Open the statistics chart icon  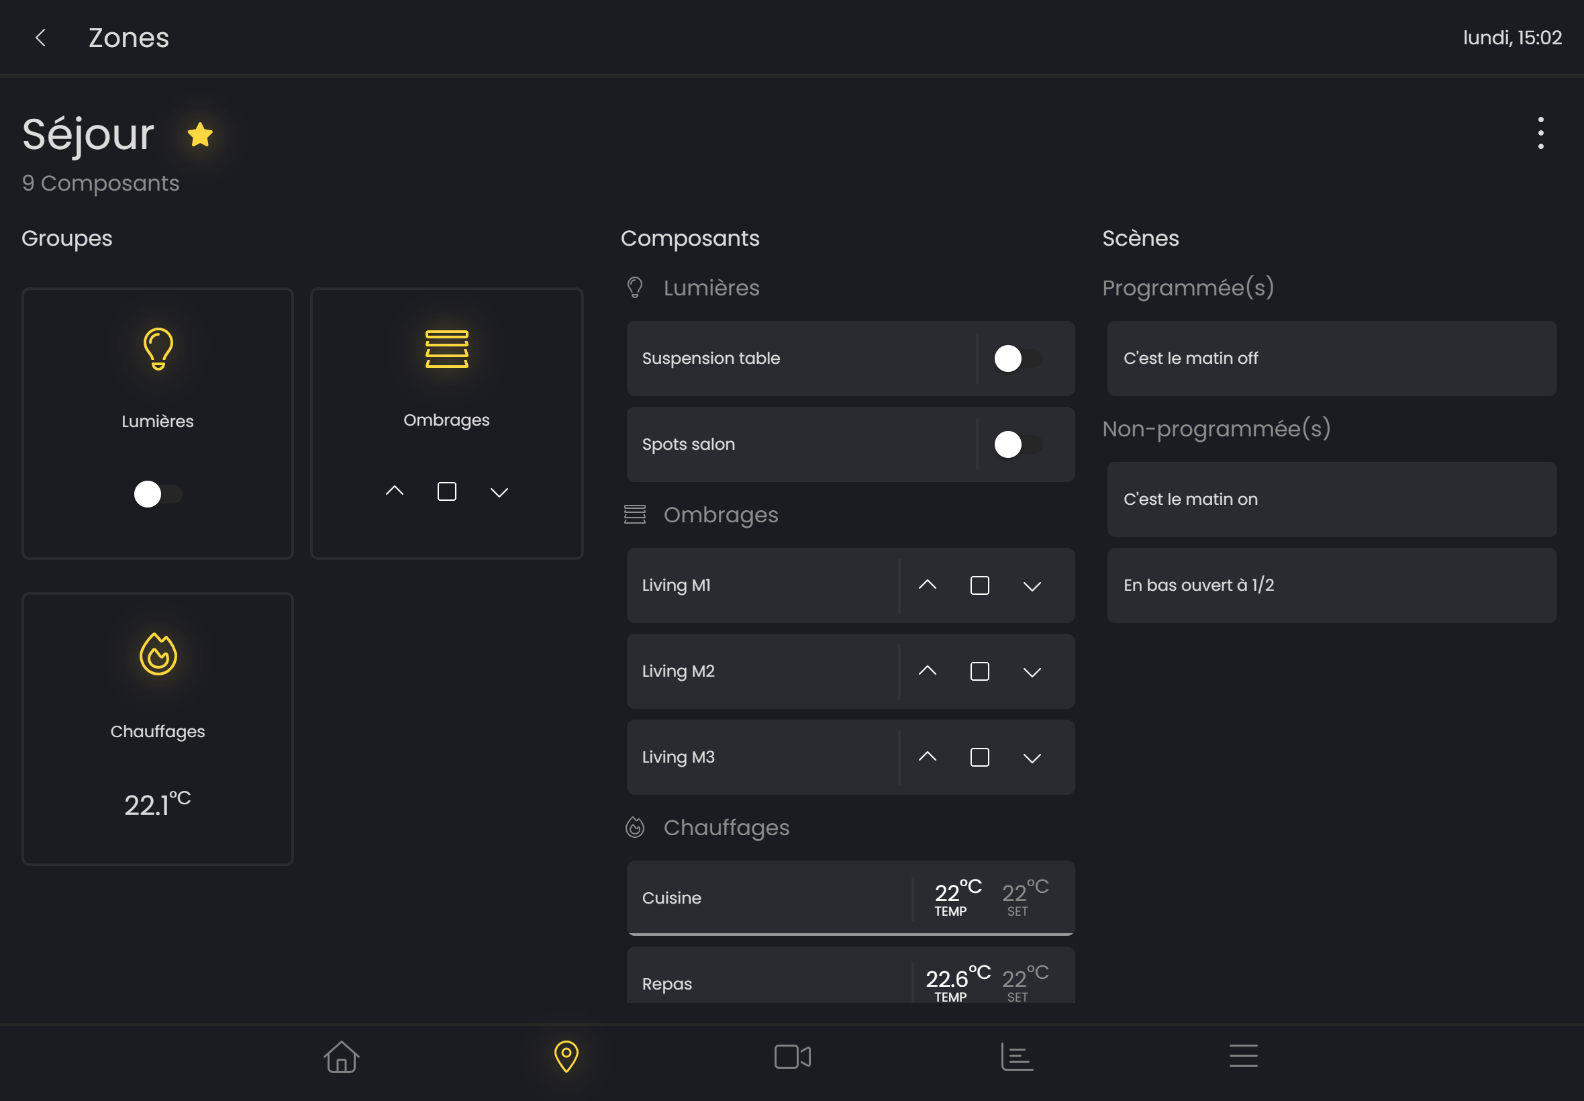click(x=1016, y=1056)
